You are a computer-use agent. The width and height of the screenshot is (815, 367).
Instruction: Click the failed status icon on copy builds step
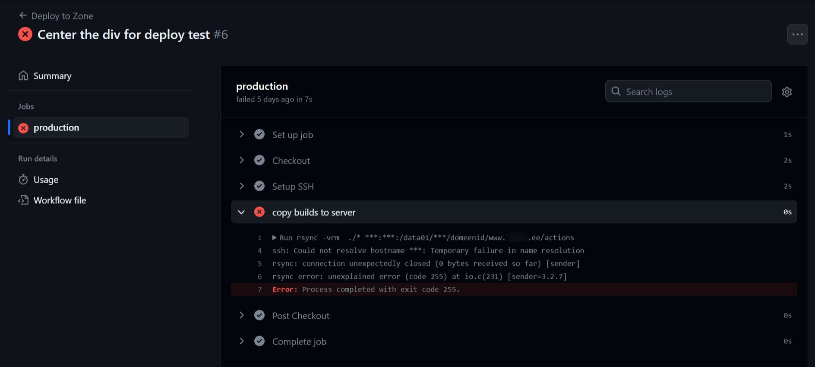[x=259, y=212]
